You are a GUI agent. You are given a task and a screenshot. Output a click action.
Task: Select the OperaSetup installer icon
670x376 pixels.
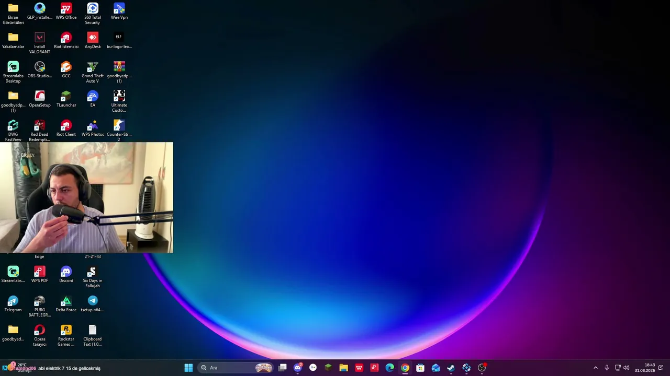pyautogui.click(x=40, y=99)
